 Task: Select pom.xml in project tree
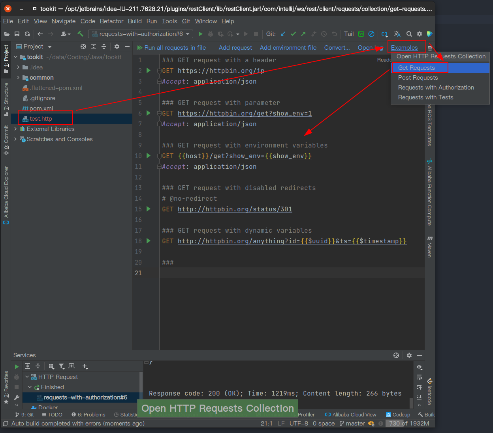pyautogui.click(x=41, y=108)
